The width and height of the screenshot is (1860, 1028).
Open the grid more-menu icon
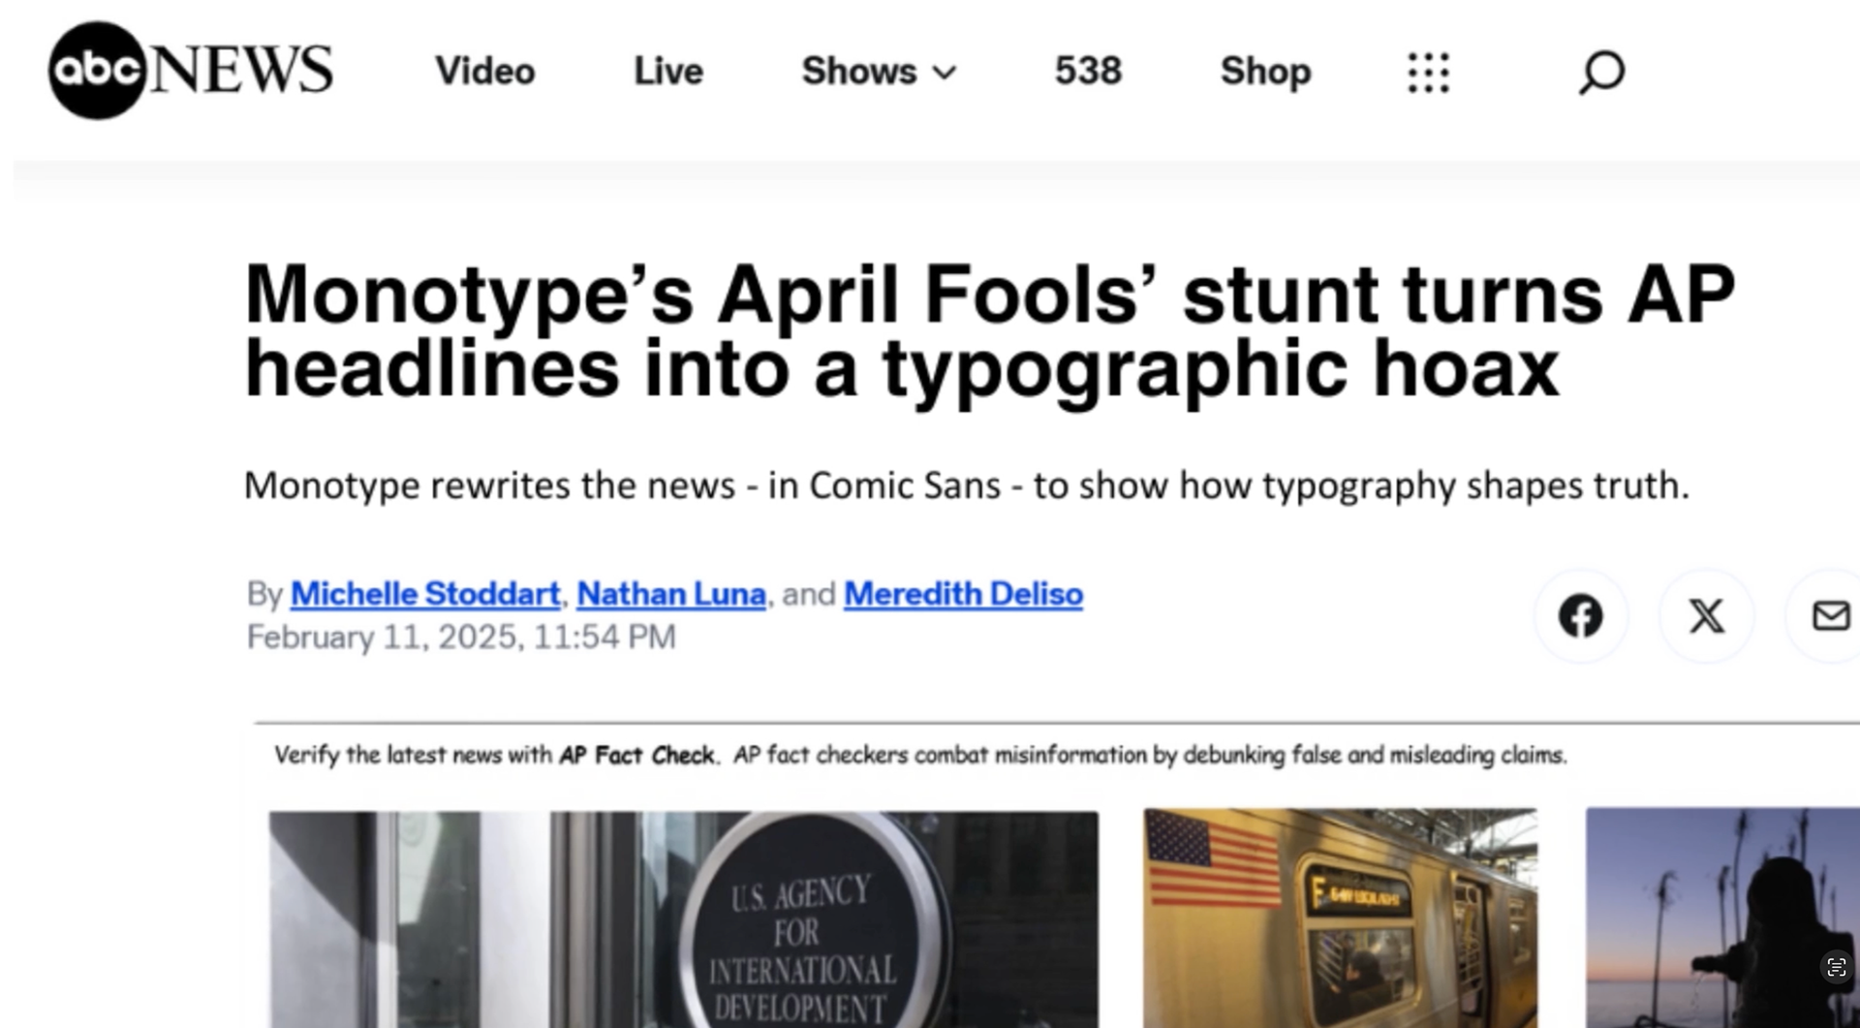click(1428, 73)
